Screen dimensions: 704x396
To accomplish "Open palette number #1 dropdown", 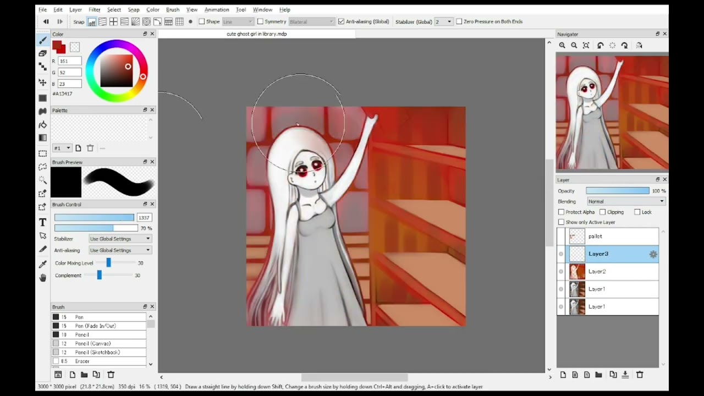I will [62, 148].
